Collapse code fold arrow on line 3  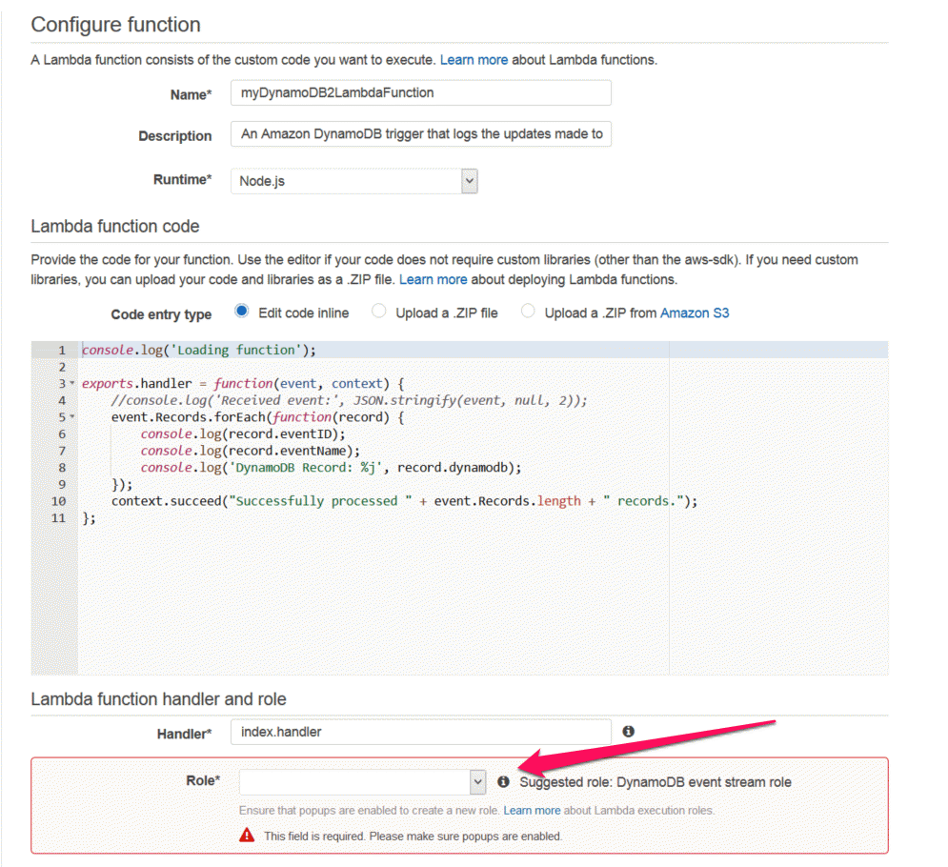point(72,383)
